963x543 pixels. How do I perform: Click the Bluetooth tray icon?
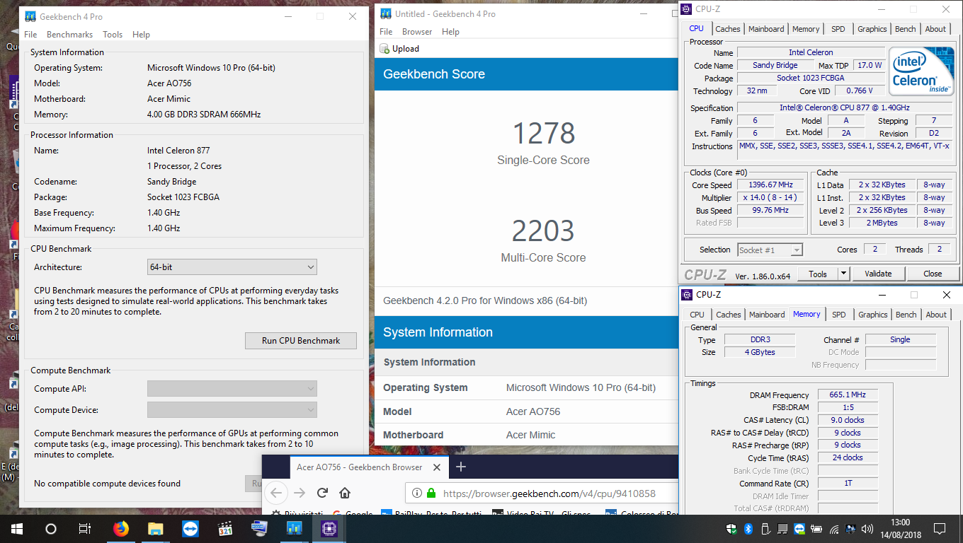click(748, 529)
